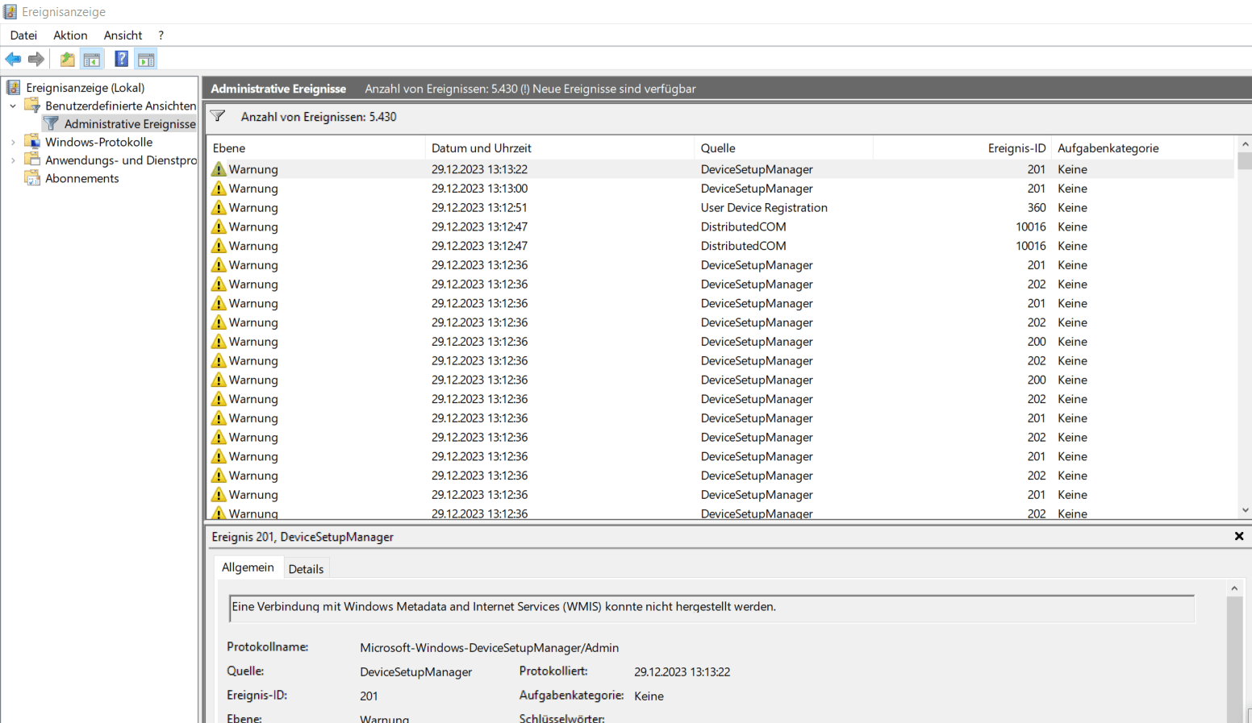1252x723 pixels.
Task: Sort by the Aufgabenkategorie column header
Action: [1142, 148]
